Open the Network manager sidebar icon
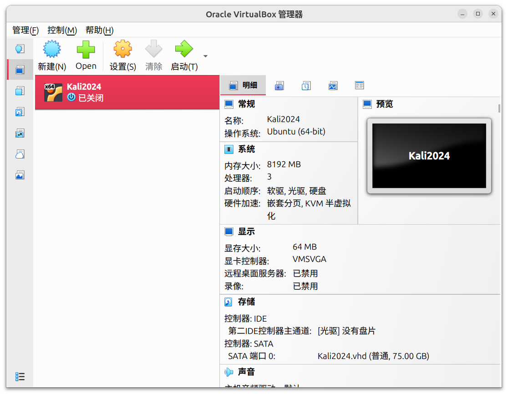508x395 pixels. pyautogui.click(x=20, y=133)
